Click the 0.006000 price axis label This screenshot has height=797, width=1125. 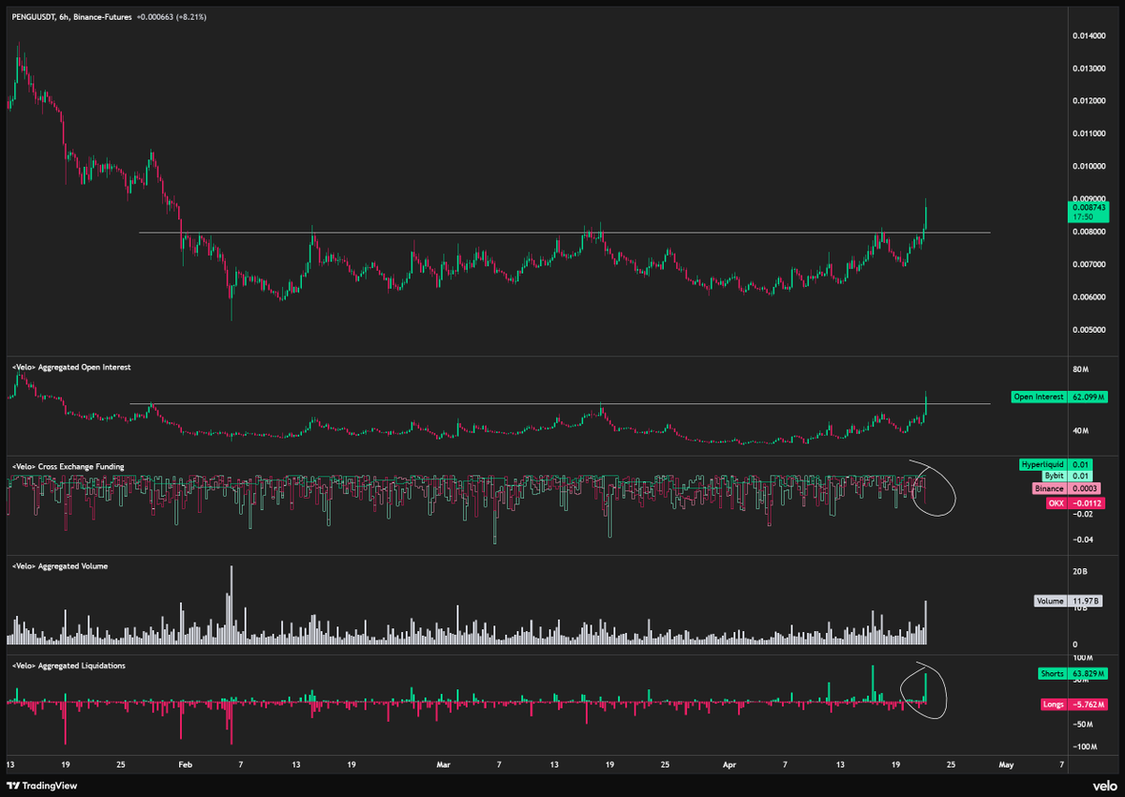1089,297
